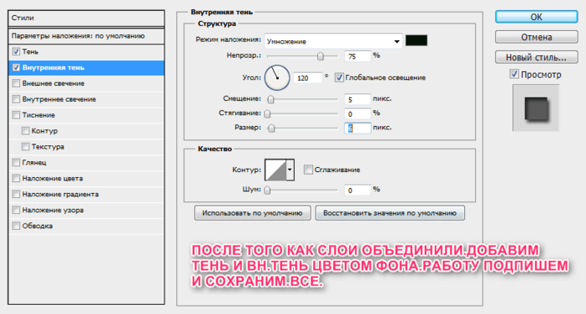This screenshot has width=586, height=314.
Task: Click the angle dial control
Action: [x=277, y=78]
